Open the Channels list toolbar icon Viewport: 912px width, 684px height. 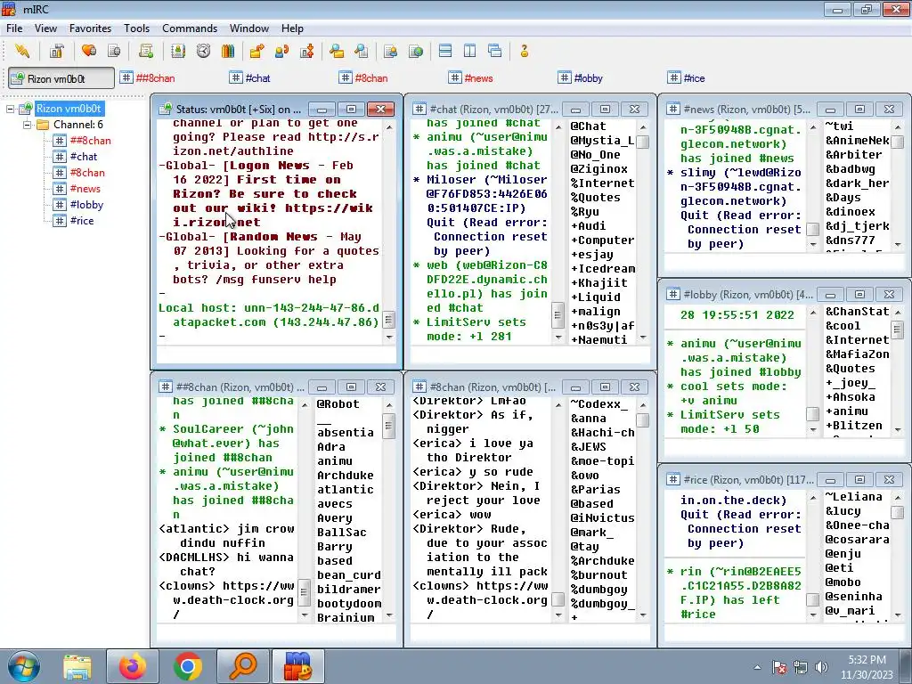pos(114,51)
